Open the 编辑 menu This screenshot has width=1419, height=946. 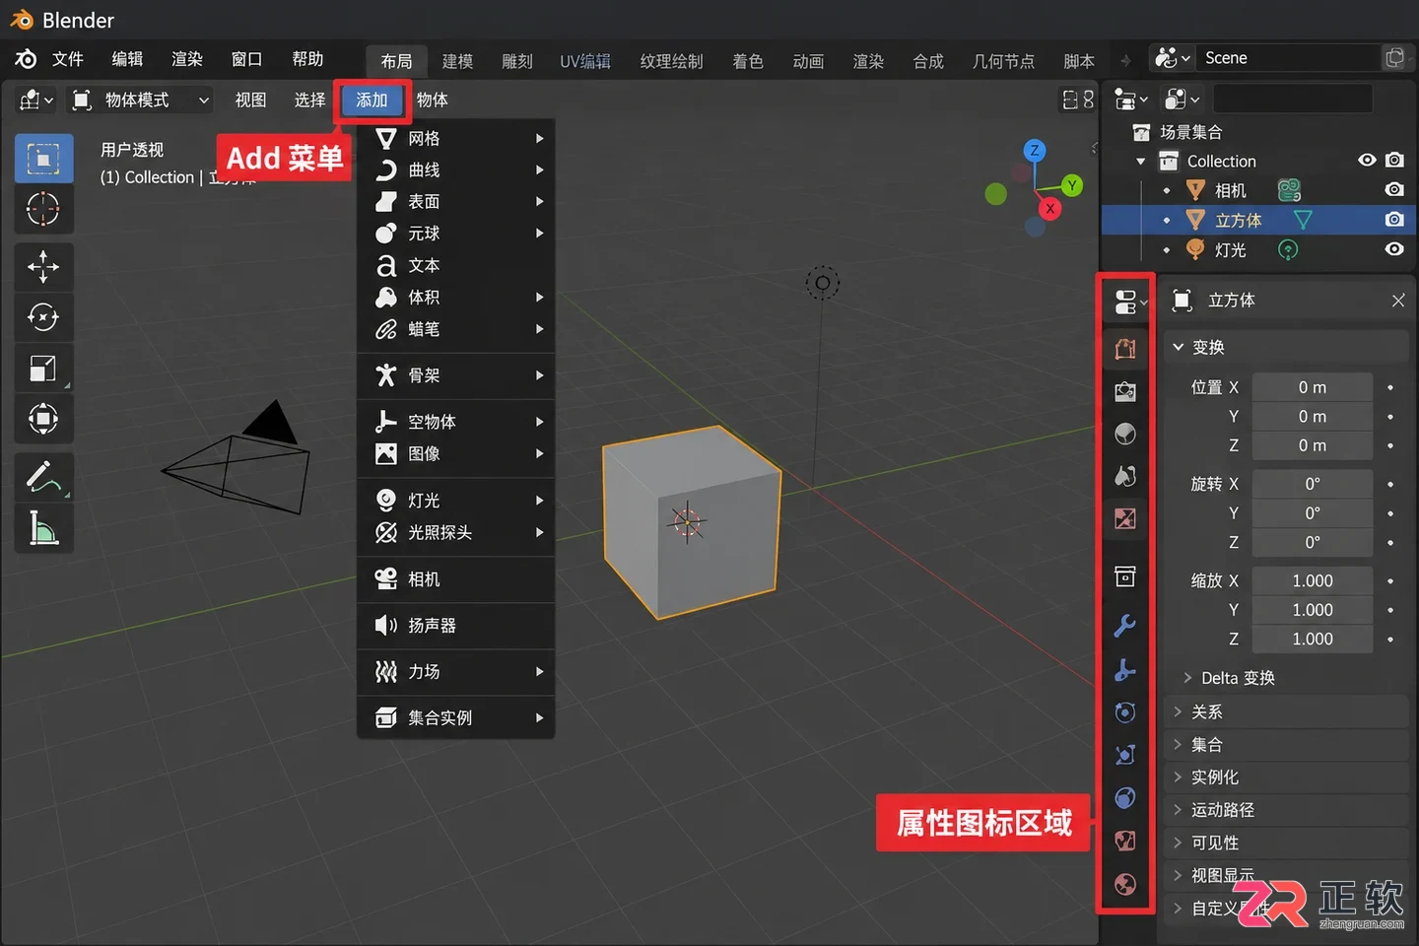pyautogui.click(x=127, y=59)
